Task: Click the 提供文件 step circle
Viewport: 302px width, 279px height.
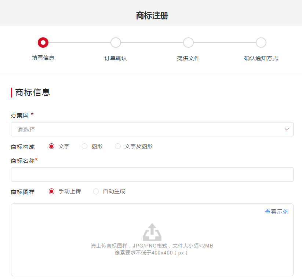Action: pyautogui.click(x=188, y=43)
